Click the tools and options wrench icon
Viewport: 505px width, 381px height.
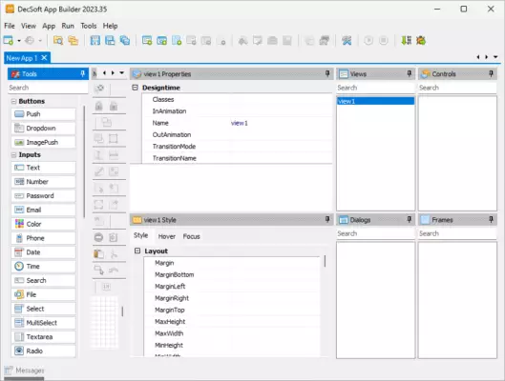click(x=347, y=40)
